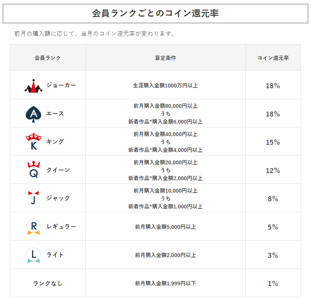Click the 算定条件 column header
Screen dimensions: 311x300
click(166, 58)
